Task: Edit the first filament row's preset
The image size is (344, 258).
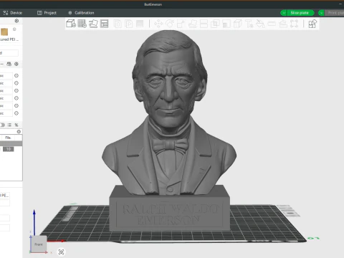Action: point(16,76)
